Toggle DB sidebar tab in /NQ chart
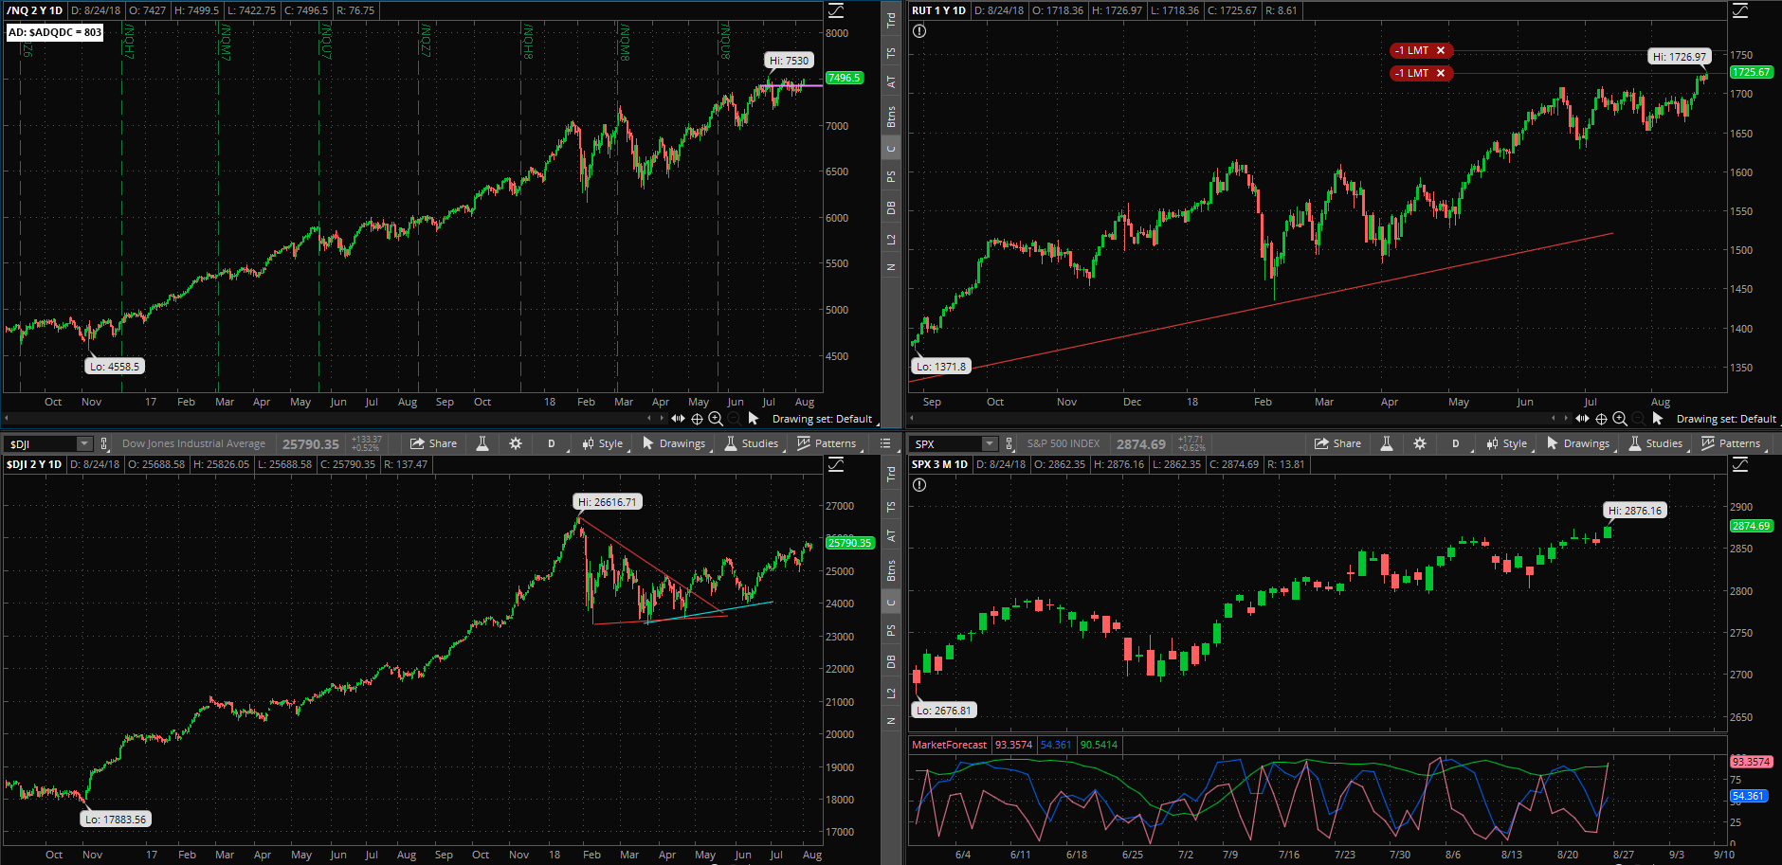The width and height of the screenshot is (1782, 865). [x=891, y=207]
